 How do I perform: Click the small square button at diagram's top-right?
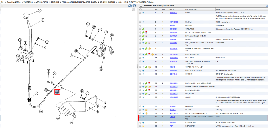(134, 10)
